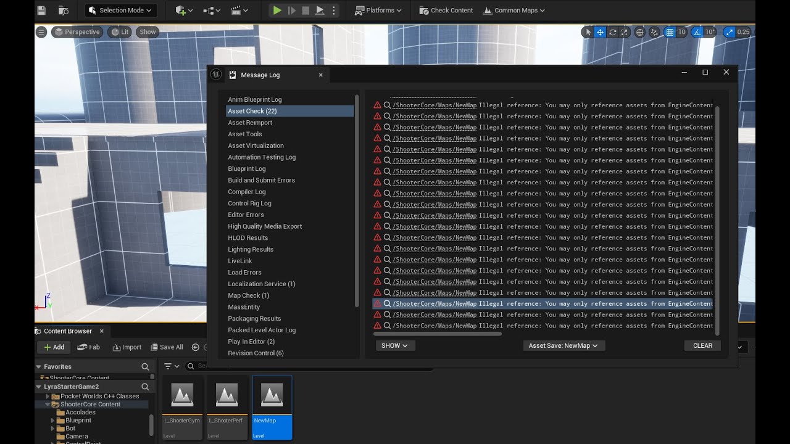This screenshot has height=444, width=790.
Task: Click the Stop simulation square icon
Action: pos(306,10)
